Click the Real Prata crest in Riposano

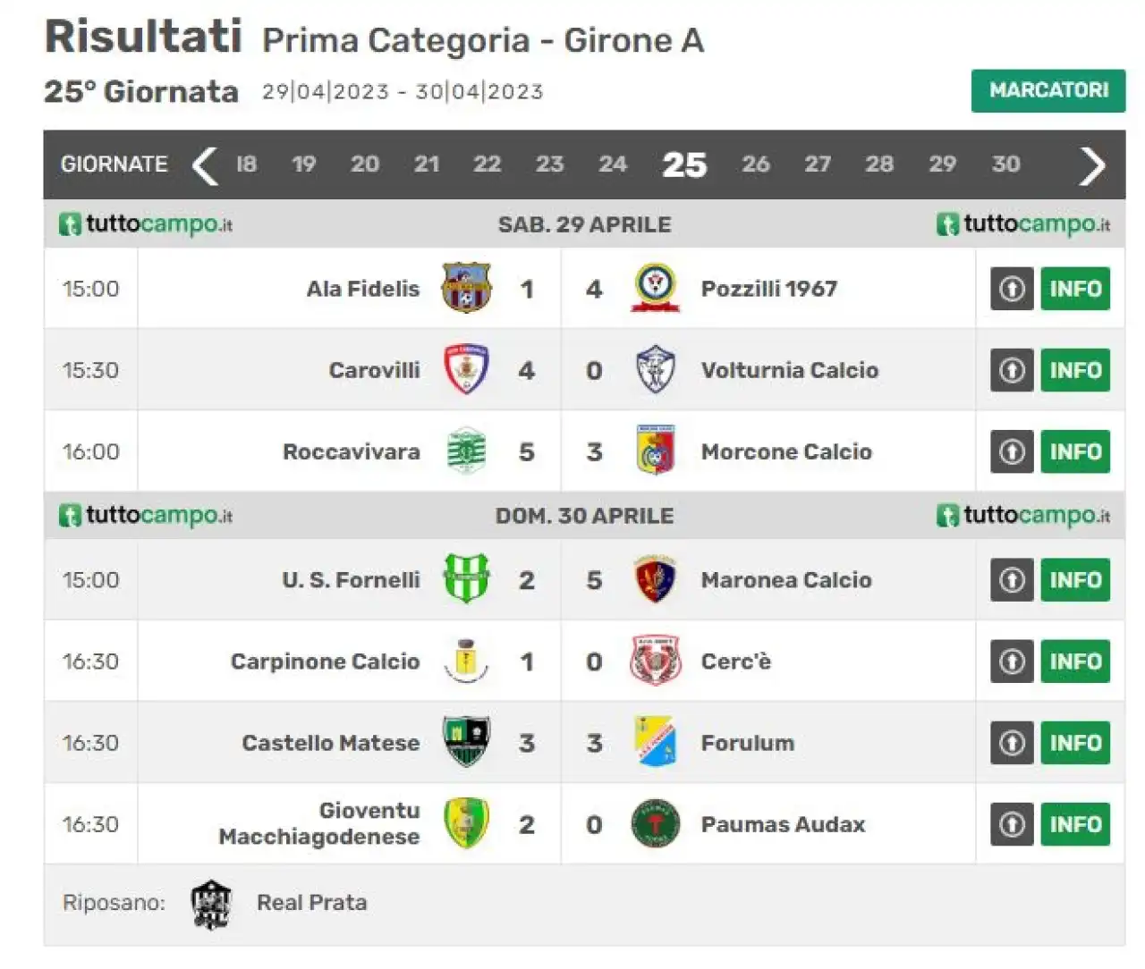(212, 904)
